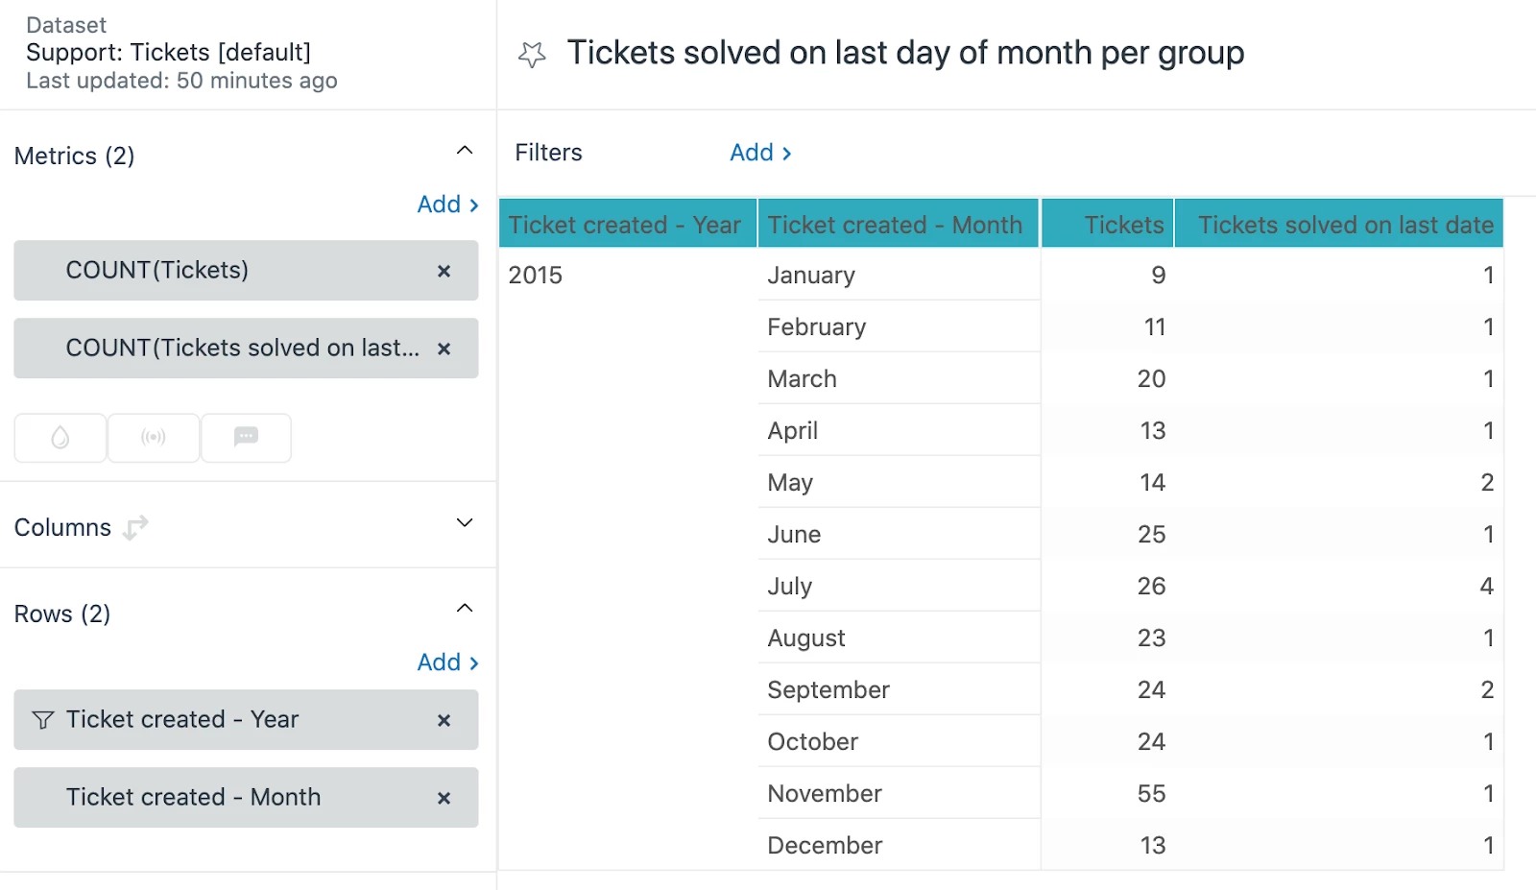Click the filter icon on Ticket created - Year
Viewport: 1536px width, 890px height.
[x=43, y=720]
